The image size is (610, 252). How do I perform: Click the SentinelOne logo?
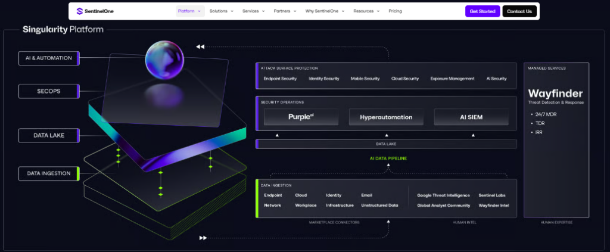pos(95,11)
